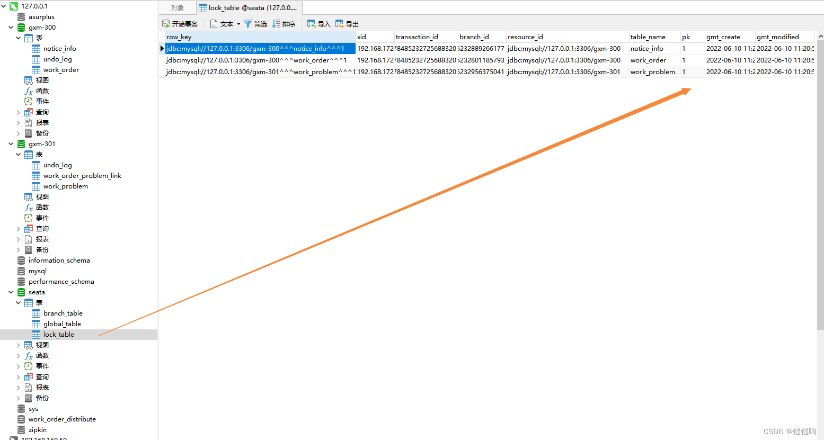Select the global_table table icon
This screenshot has height=440, width=824.
coord(36,324)
